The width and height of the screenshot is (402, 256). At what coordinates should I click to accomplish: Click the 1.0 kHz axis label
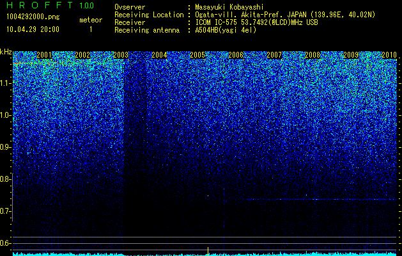tap(5, 115)
